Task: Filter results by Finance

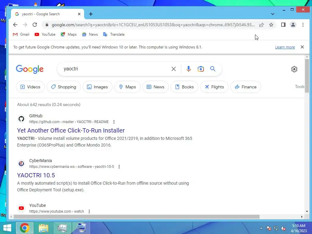Action: 246,87
